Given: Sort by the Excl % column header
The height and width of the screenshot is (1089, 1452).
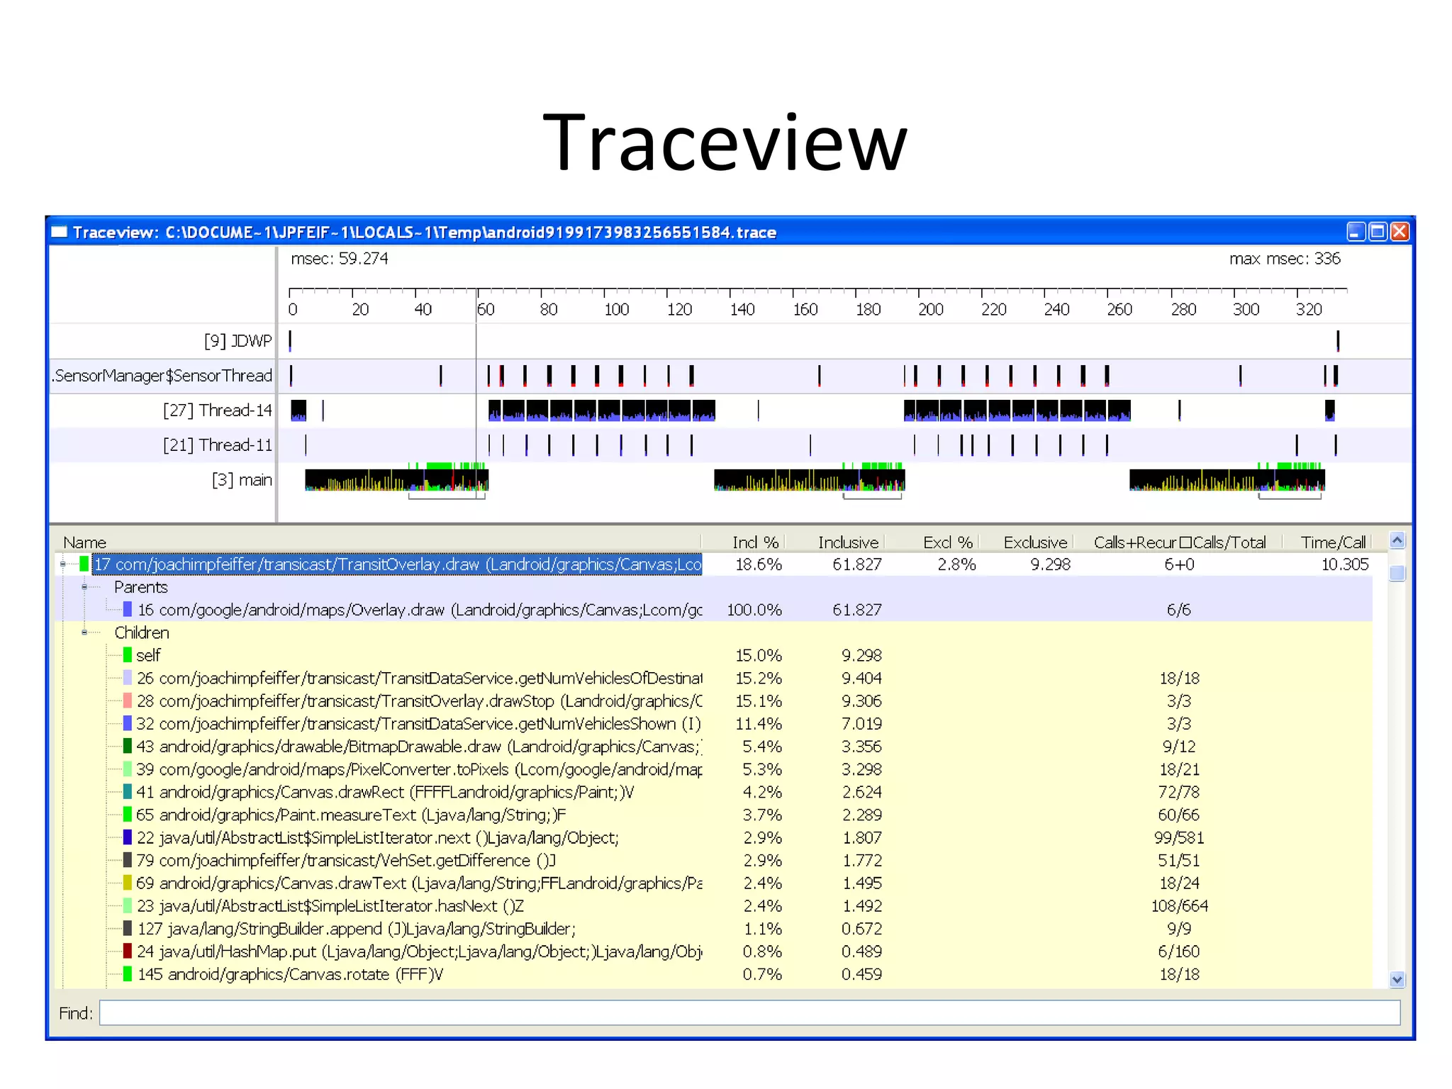Looking at the screenshot, I should pos(948,542).
